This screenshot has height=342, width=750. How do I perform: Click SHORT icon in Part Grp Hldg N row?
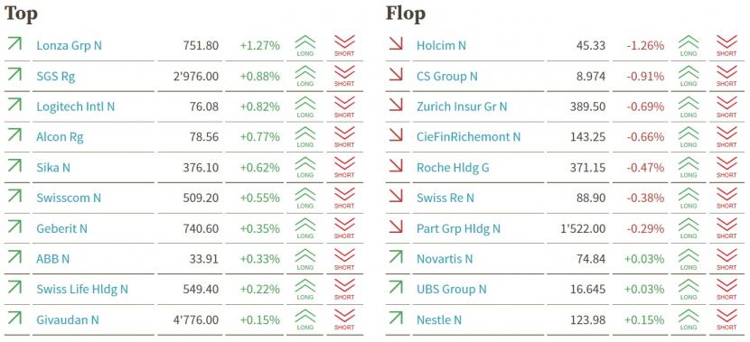(x=727, y=228)
